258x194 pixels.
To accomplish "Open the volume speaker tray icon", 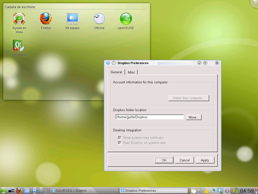I will [x=200, y=191].
